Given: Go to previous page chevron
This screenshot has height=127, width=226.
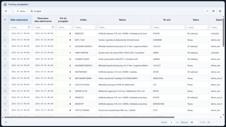Looking at the screenshot, I should pos(214,122).
